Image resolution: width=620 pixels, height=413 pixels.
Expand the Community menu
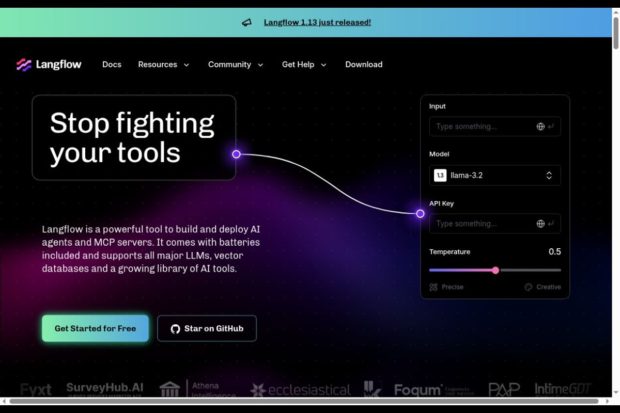236,65
